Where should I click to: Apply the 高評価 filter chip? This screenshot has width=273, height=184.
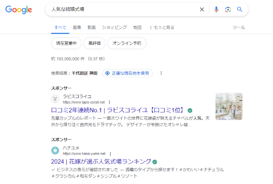pyautogui.click(x=94, y=43)
